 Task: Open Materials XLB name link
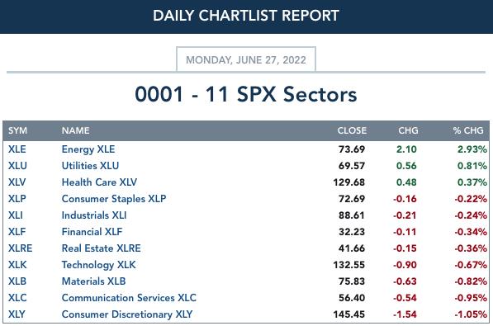93,281
